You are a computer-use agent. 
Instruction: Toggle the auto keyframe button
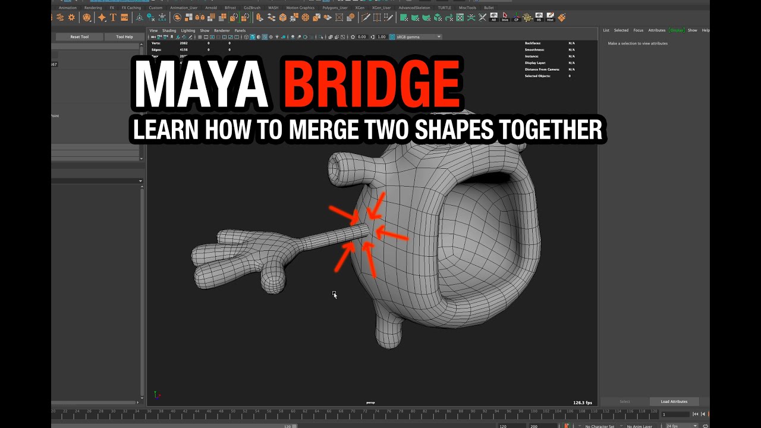pos(566,426)
